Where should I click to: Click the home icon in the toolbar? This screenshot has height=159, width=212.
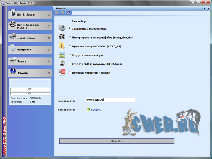tap(69, 13)
